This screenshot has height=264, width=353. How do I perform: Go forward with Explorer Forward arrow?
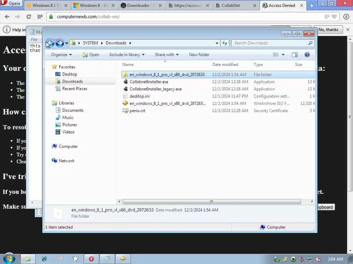tap(60, 43)
